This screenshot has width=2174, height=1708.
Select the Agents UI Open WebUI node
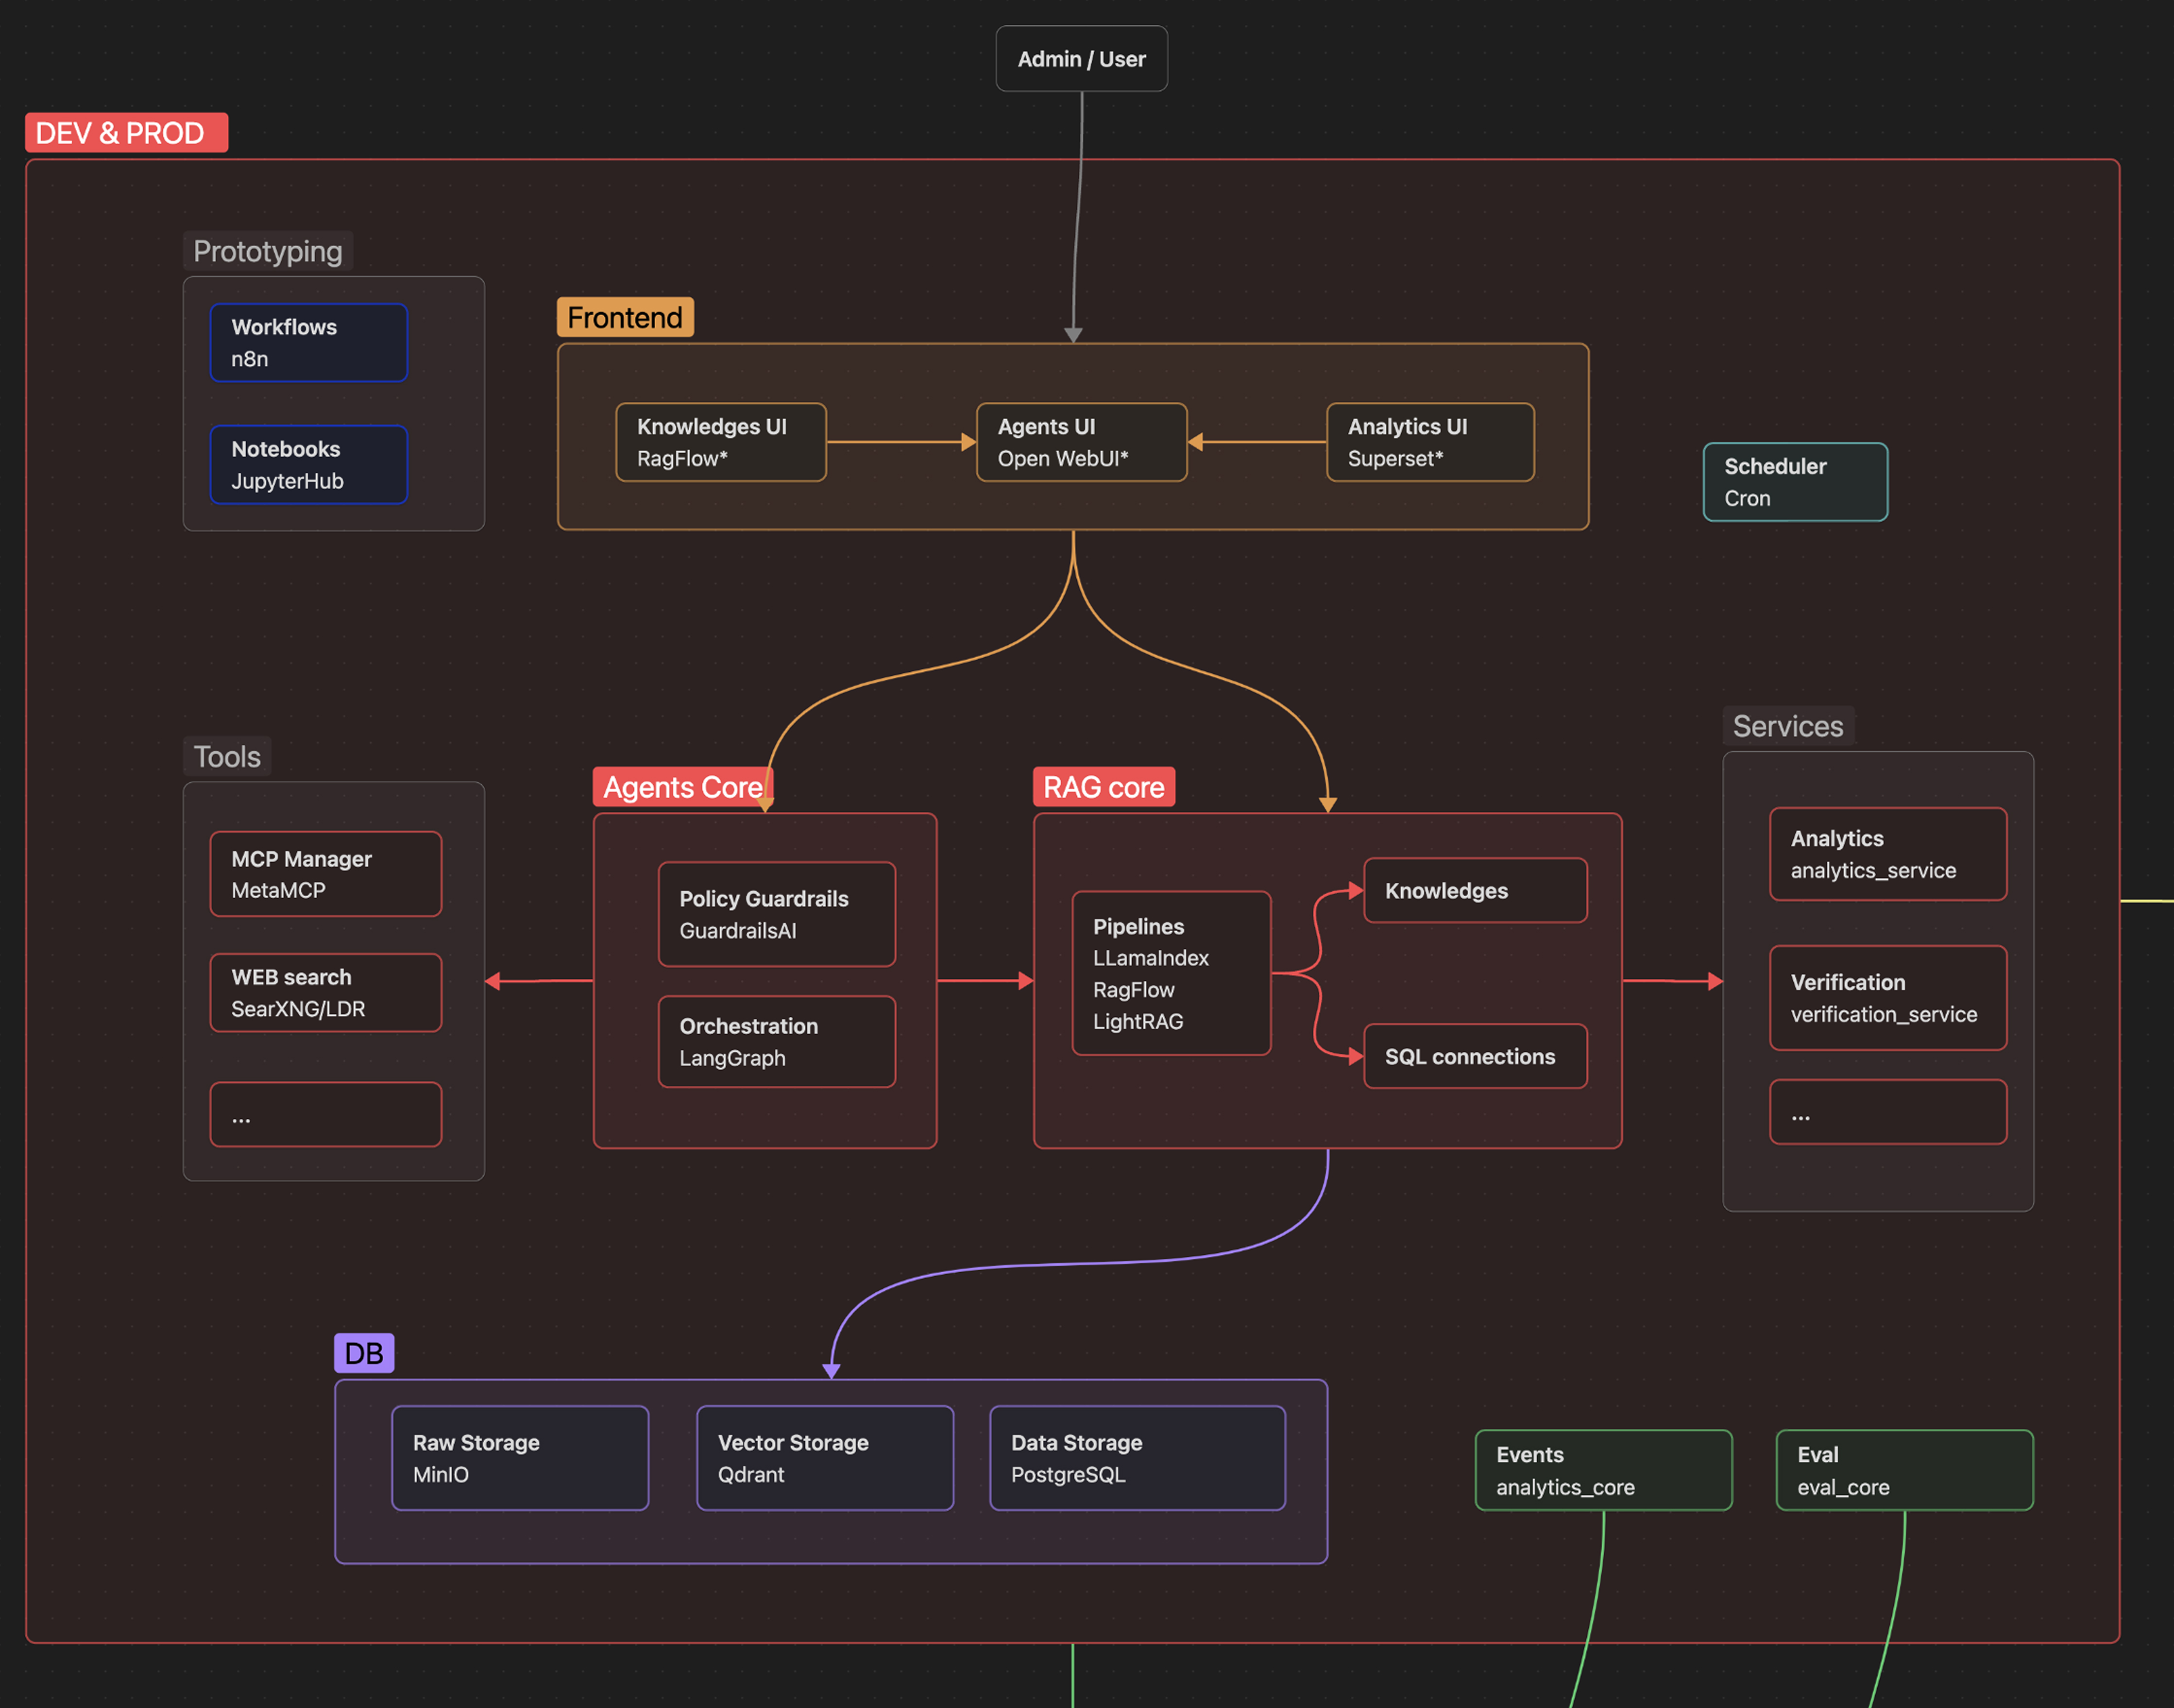pos(1081,442)
